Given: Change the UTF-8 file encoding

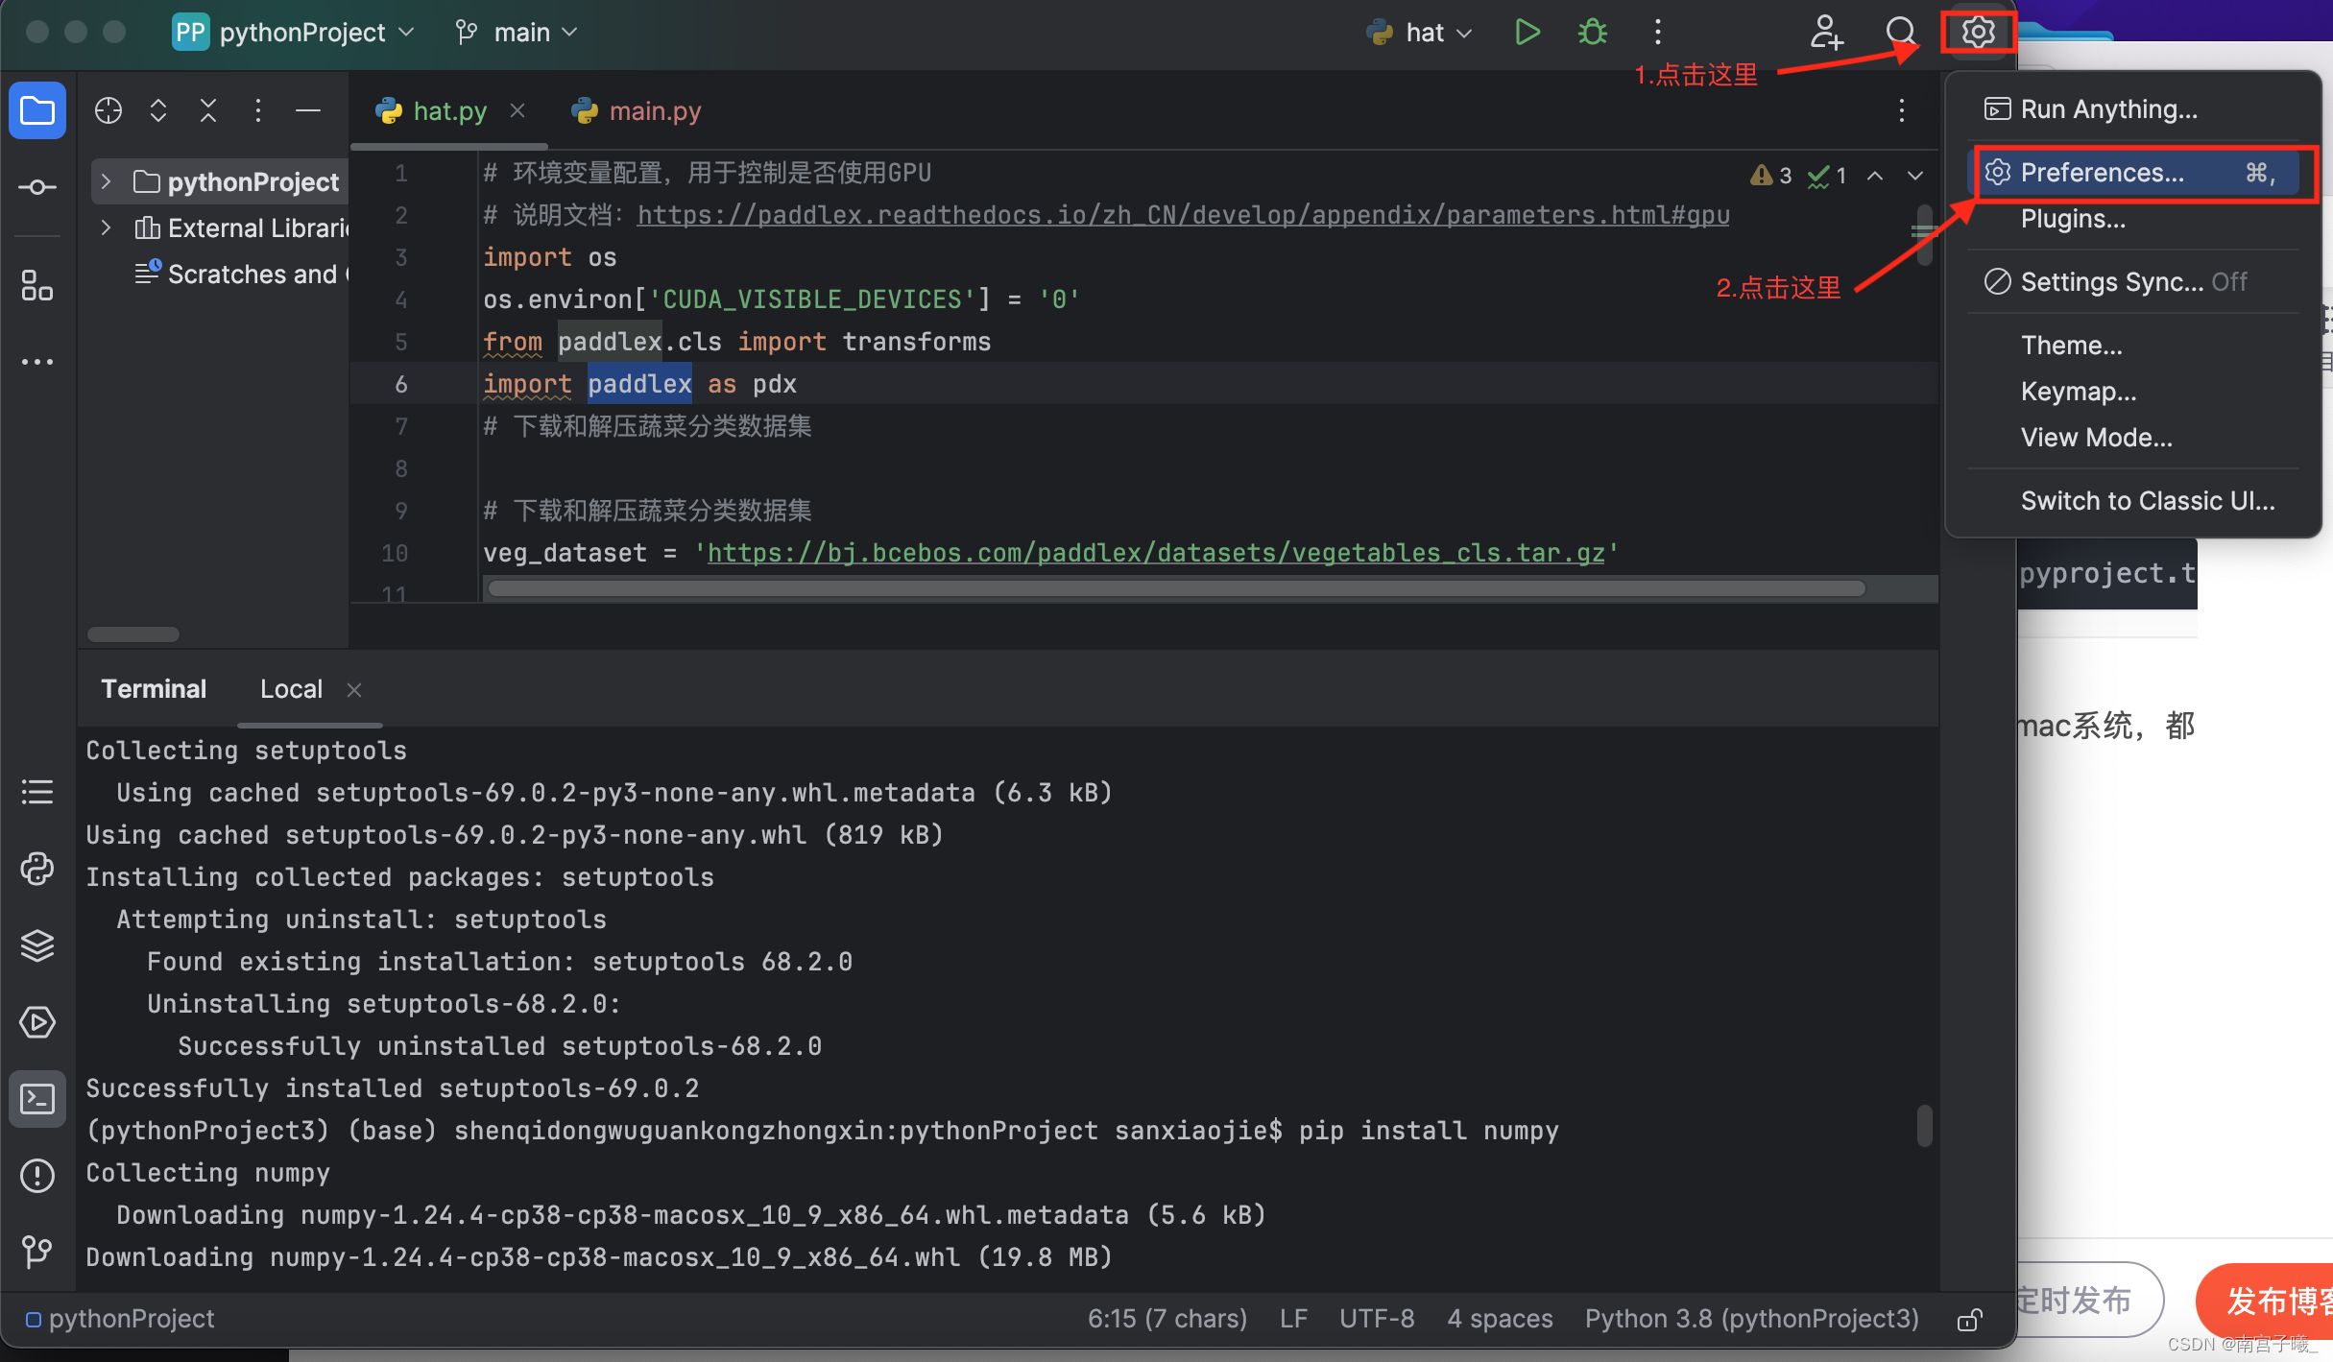Looking at the screenshot, I should (1377, 1318).
